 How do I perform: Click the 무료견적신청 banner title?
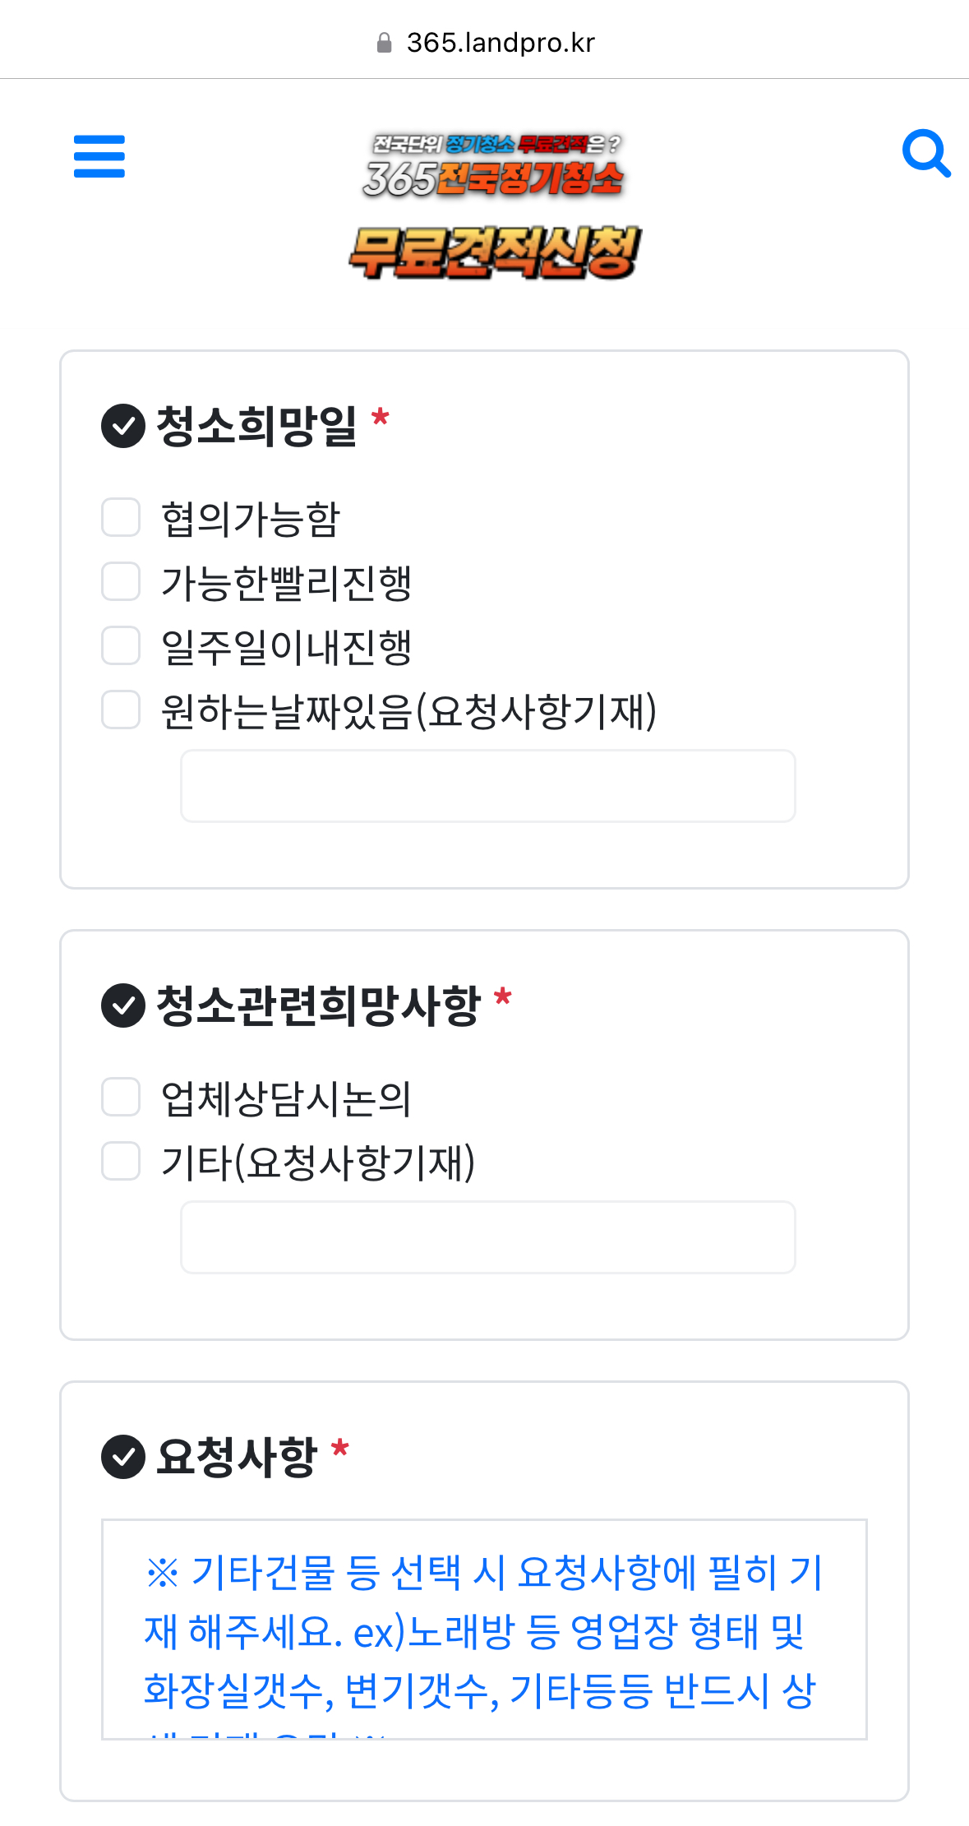click(x=493, y=252)
